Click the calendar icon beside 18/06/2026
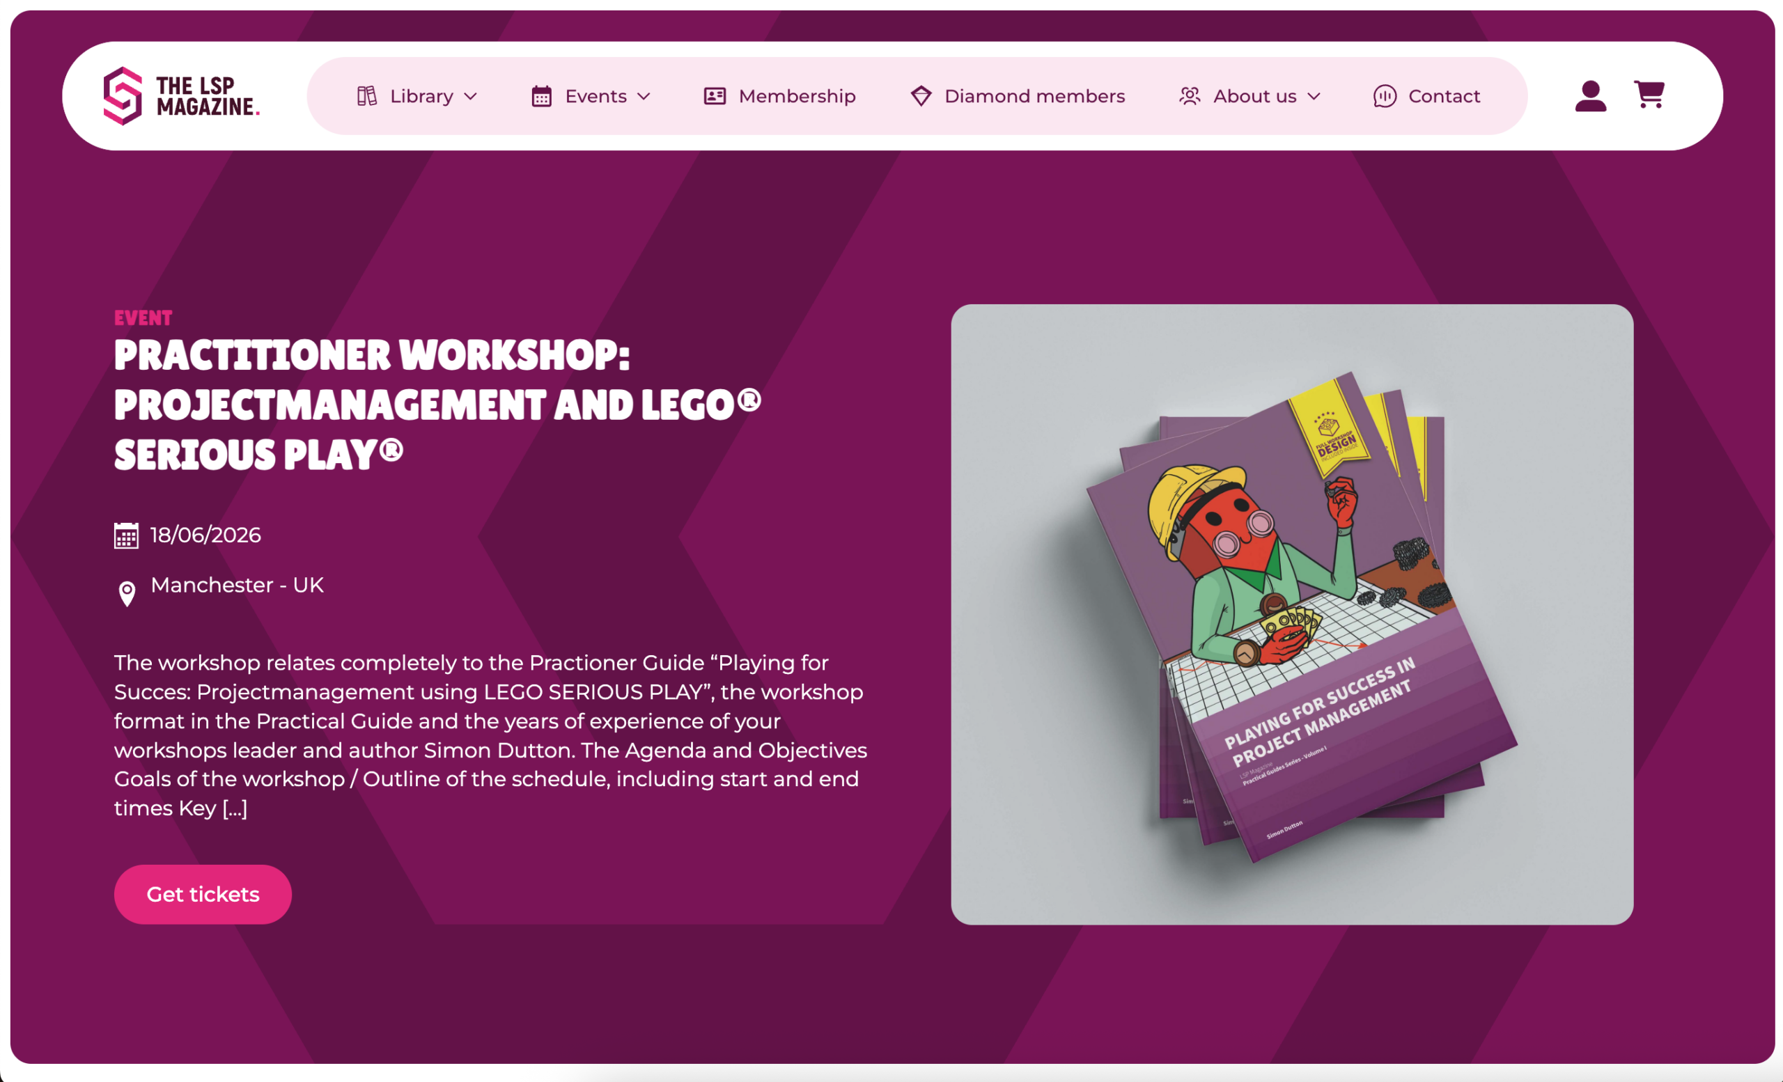 127,536
